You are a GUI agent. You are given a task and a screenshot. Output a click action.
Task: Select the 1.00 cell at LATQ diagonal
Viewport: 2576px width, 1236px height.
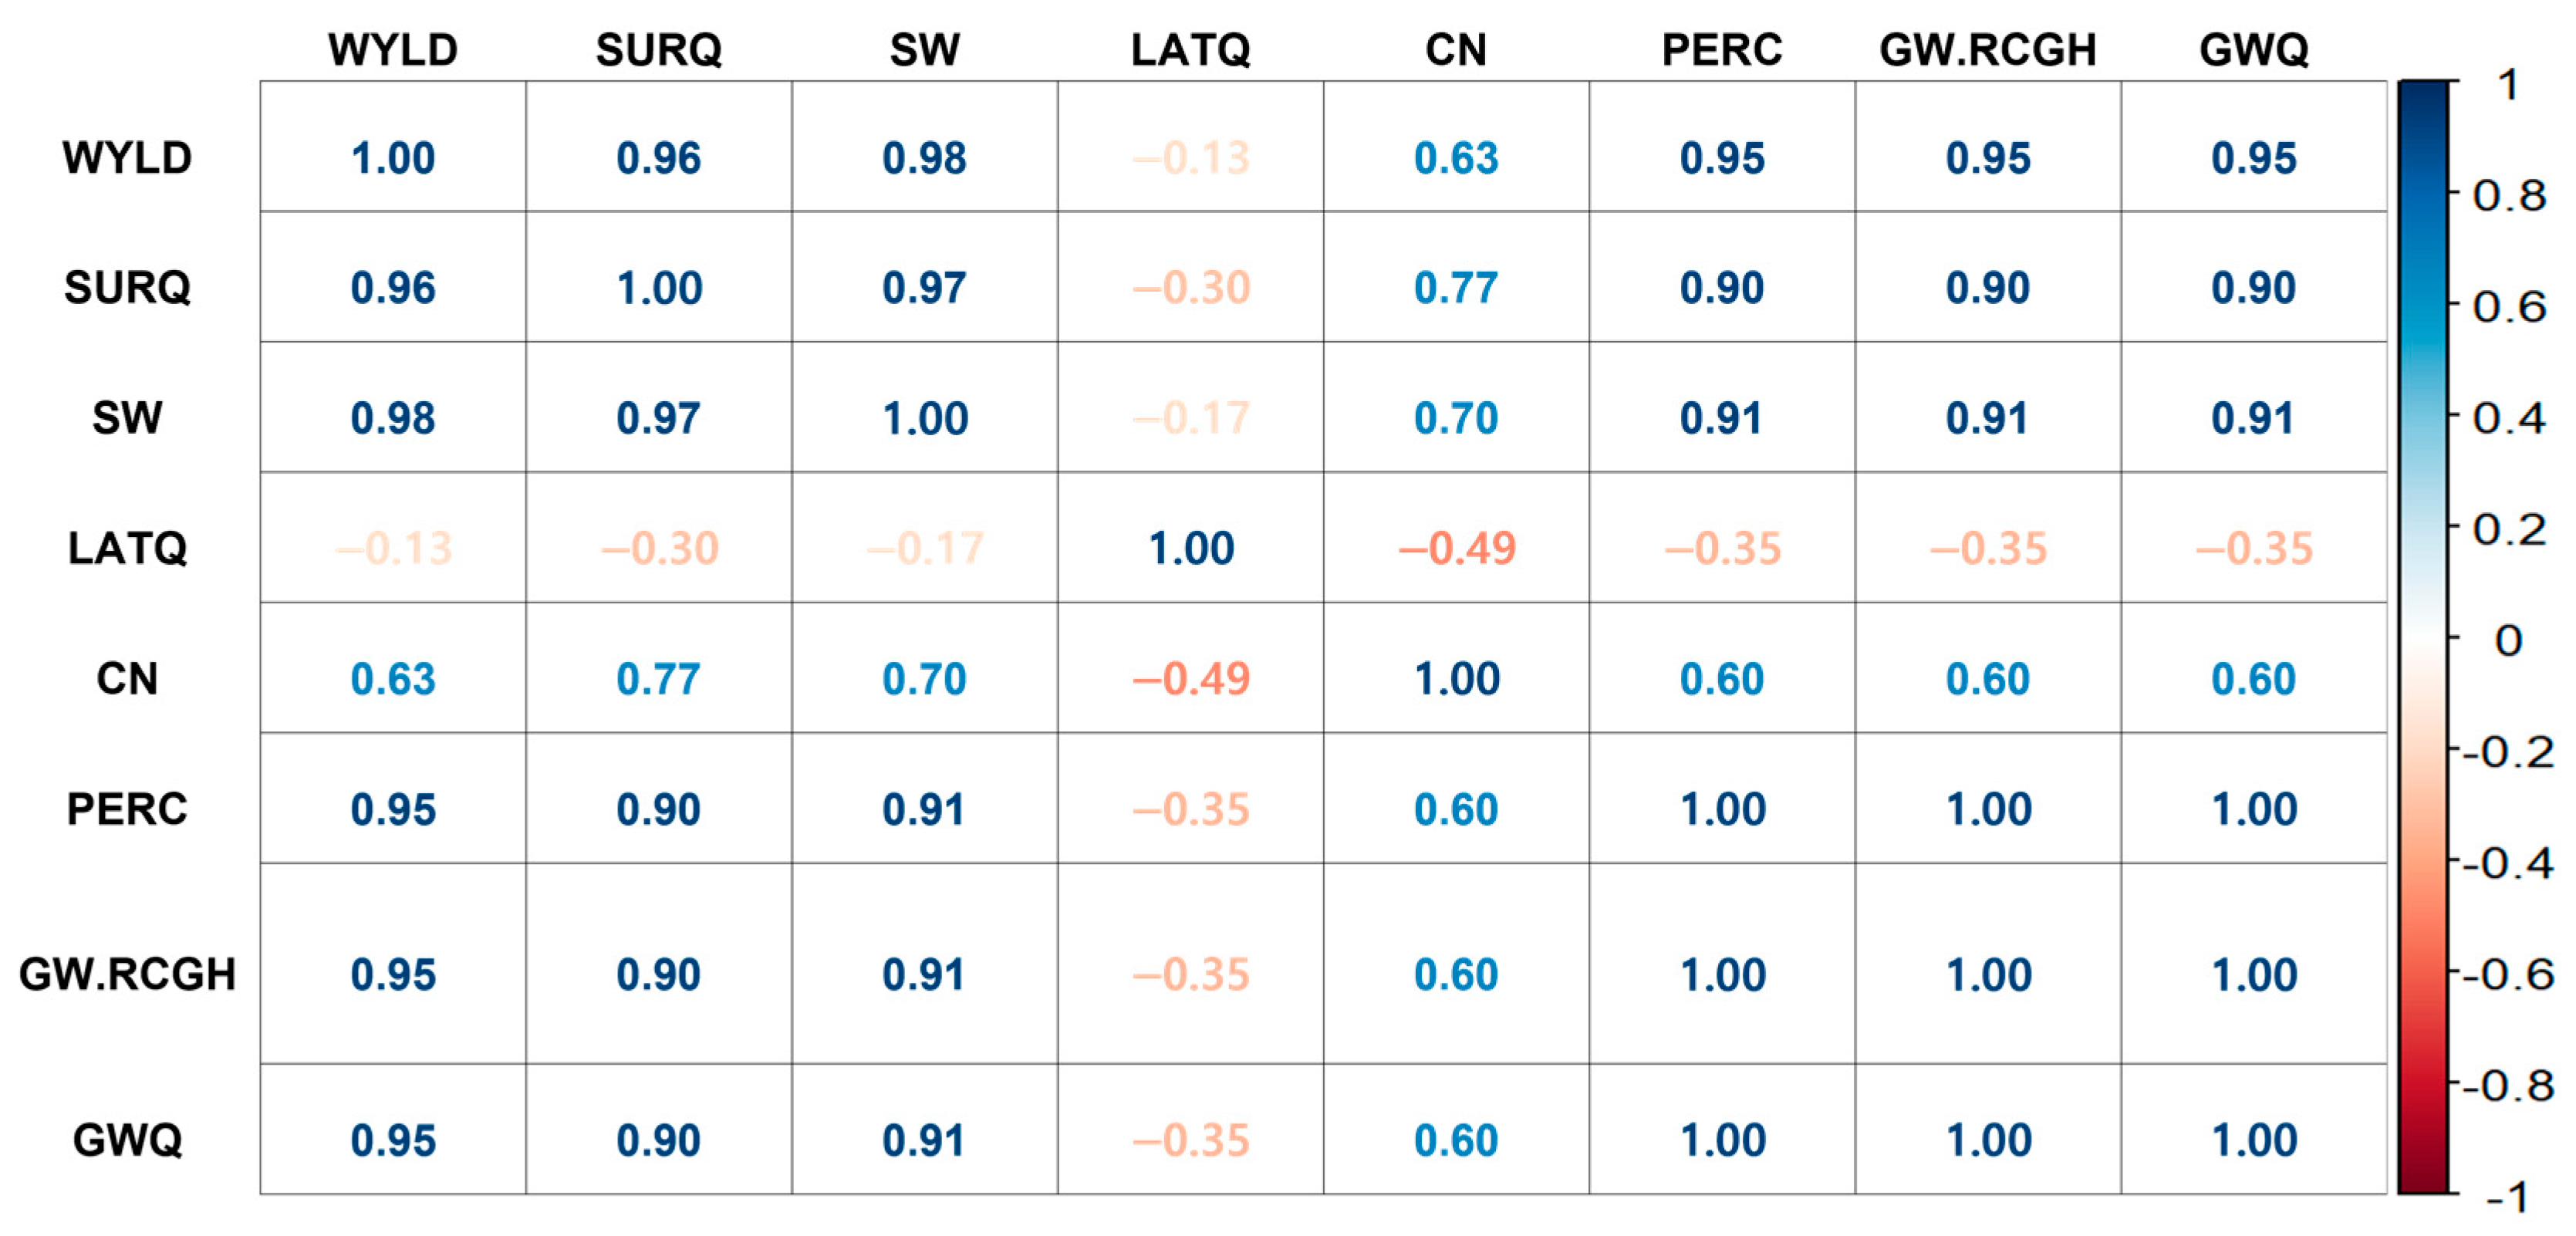1190,548
